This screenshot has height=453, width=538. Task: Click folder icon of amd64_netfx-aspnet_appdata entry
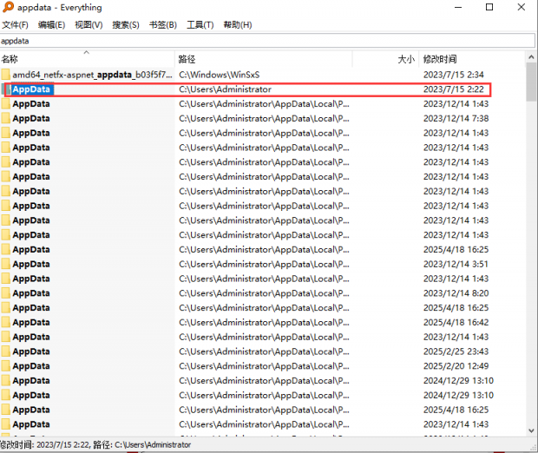click(6, 75)
